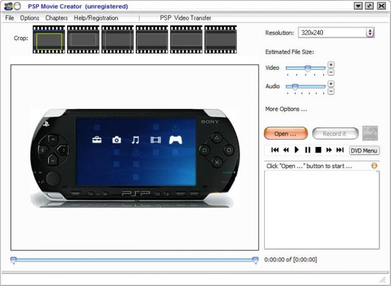Open the Chapters menu
The height and width of the screenshot is (286, 391).
coord(57,18)
